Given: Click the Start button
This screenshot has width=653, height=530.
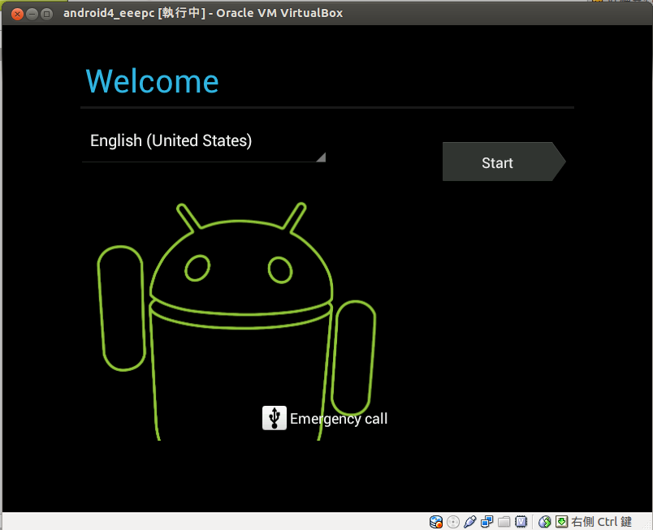Looking at the screenshot, I should coord(504,162).
